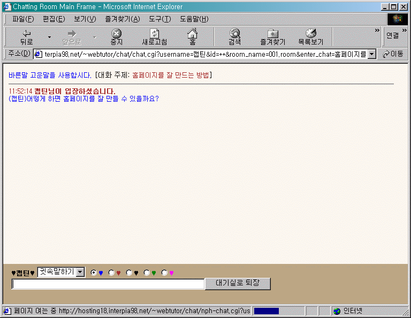411x318 pixels.
Task: Click the ♥캡틴♥ nickname label
Action: pos(23,273)
